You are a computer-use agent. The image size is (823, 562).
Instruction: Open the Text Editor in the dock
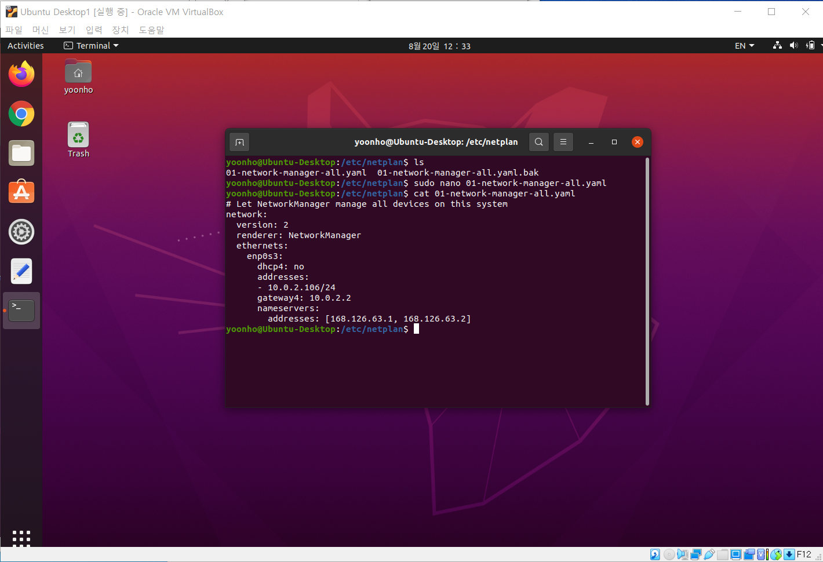21,271
